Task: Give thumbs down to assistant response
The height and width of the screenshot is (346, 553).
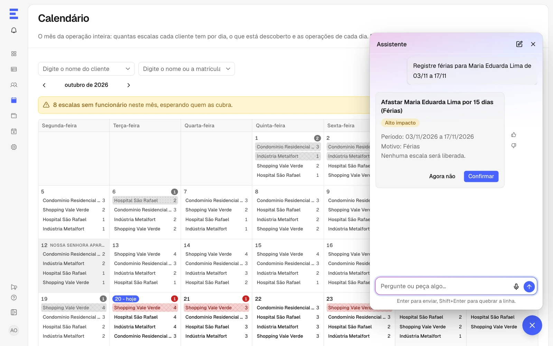Action: click(514, 146)
